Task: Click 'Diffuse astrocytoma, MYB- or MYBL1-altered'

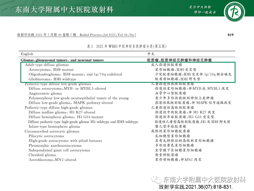Action: pos(67,89)
